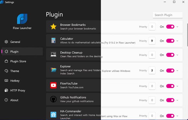Open the HTTP Proxy tab

click(22, 90)
